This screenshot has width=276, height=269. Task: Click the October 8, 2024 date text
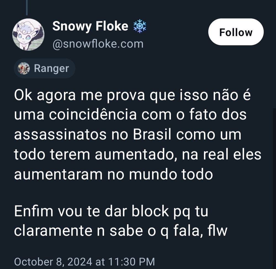click(53, 262)
